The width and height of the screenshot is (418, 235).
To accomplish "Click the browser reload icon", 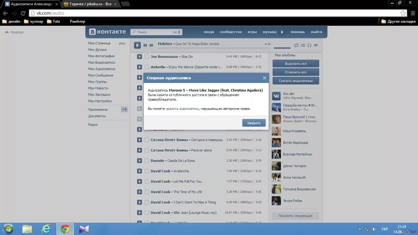I will [x=23, y=13].
